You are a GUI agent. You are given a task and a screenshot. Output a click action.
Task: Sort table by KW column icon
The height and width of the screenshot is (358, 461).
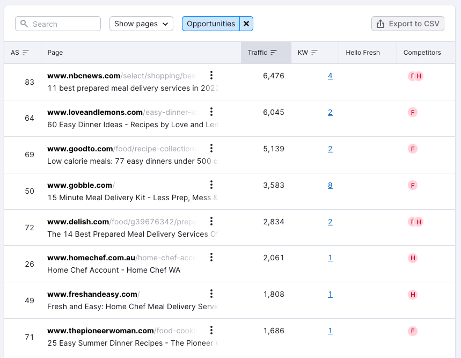pyautogui.click(x=314, y=53)
